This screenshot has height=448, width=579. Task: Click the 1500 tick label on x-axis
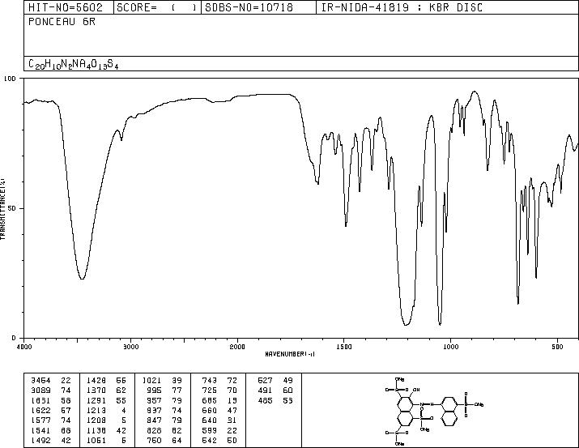(344, 347)
